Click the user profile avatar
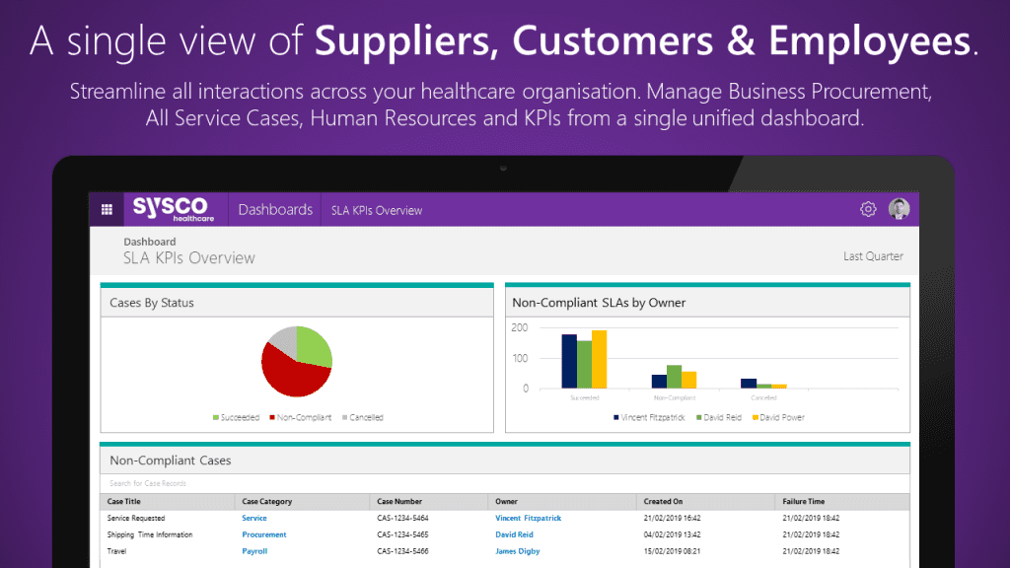This screenshot has height=568, width=1010. (x=899, y=208)
